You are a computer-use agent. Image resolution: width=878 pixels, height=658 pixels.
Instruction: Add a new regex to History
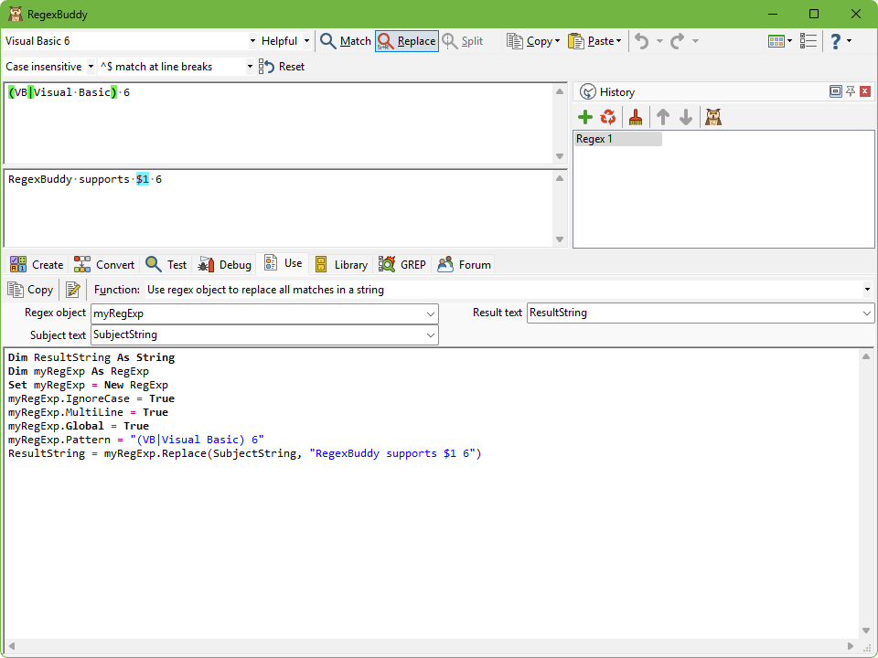coord(585,118)
